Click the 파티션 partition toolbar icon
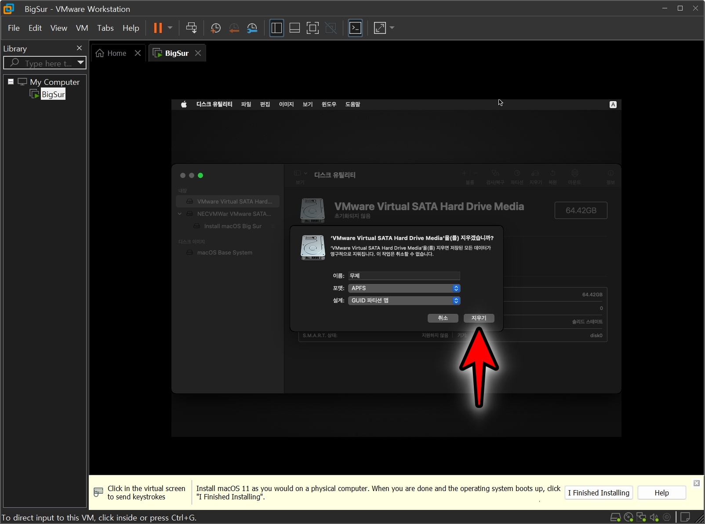Image resolution: width=705 pixels, height=524 pixels. (x=517, y=176)
